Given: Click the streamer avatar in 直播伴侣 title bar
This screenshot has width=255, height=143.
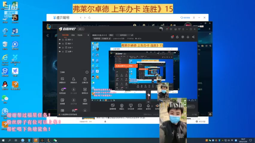Looking at the screenshot, I should [161, 29].
